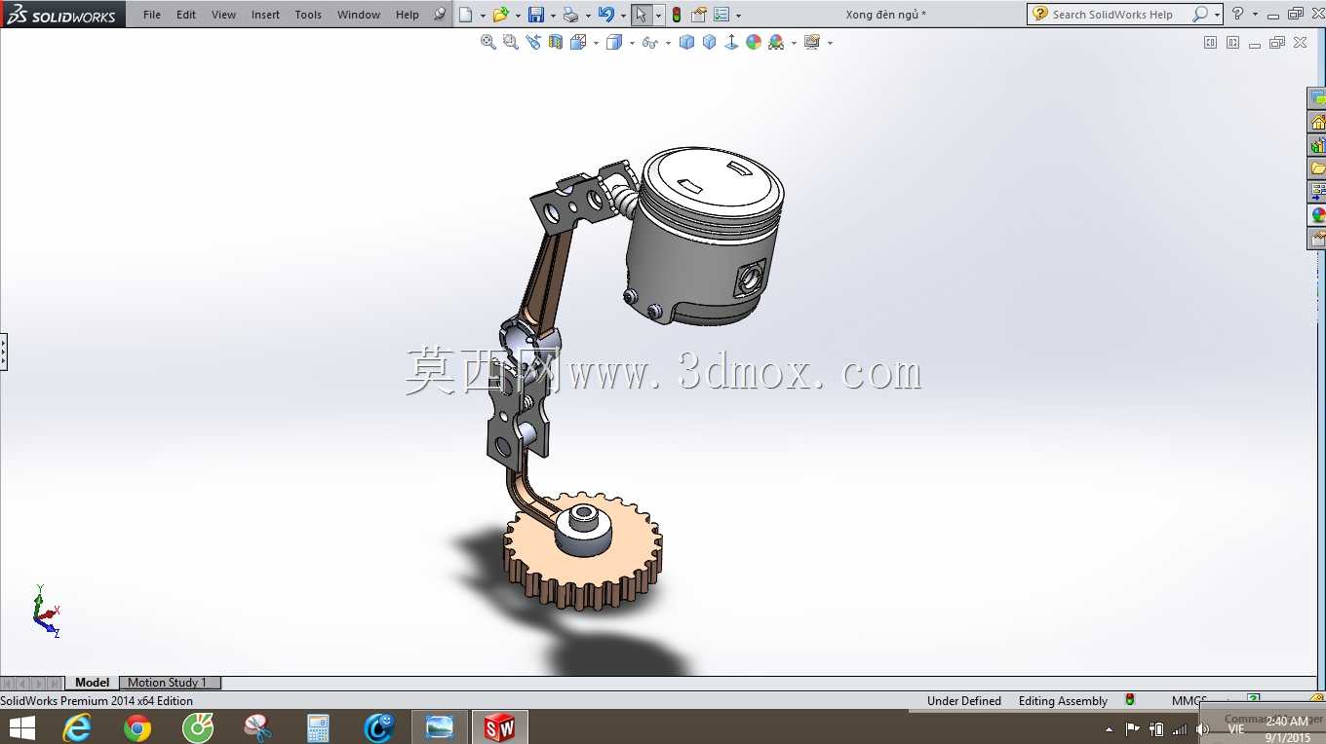Select the Model tab

pos(93,683)
